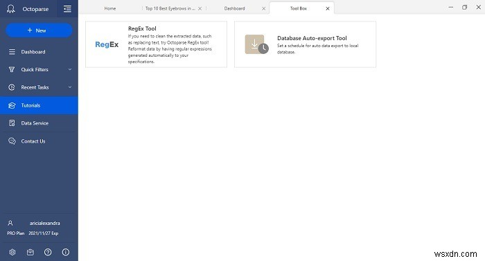Click the Data Service document icon
The width and height of the screenshot is (485, 261).
click(x=12, y=123)
